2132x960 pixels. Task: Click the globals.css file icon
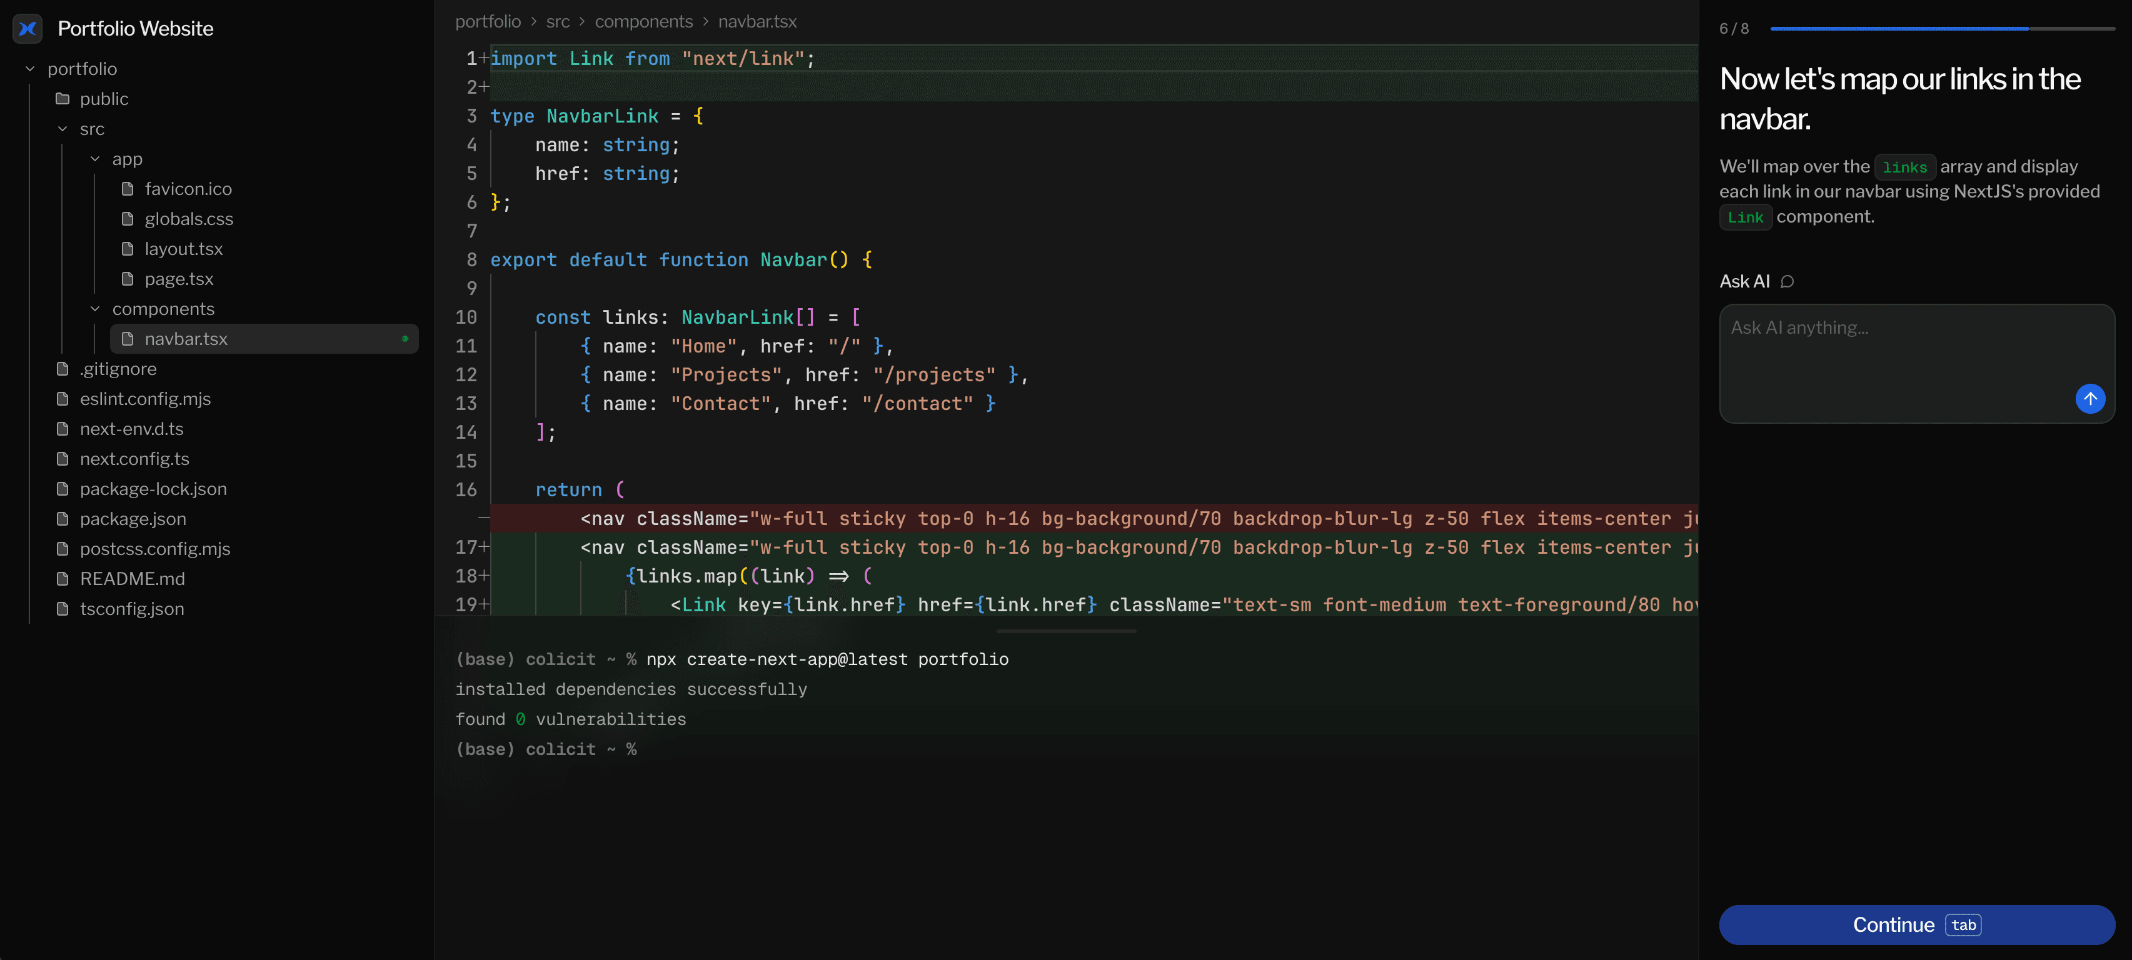[128, 219]
